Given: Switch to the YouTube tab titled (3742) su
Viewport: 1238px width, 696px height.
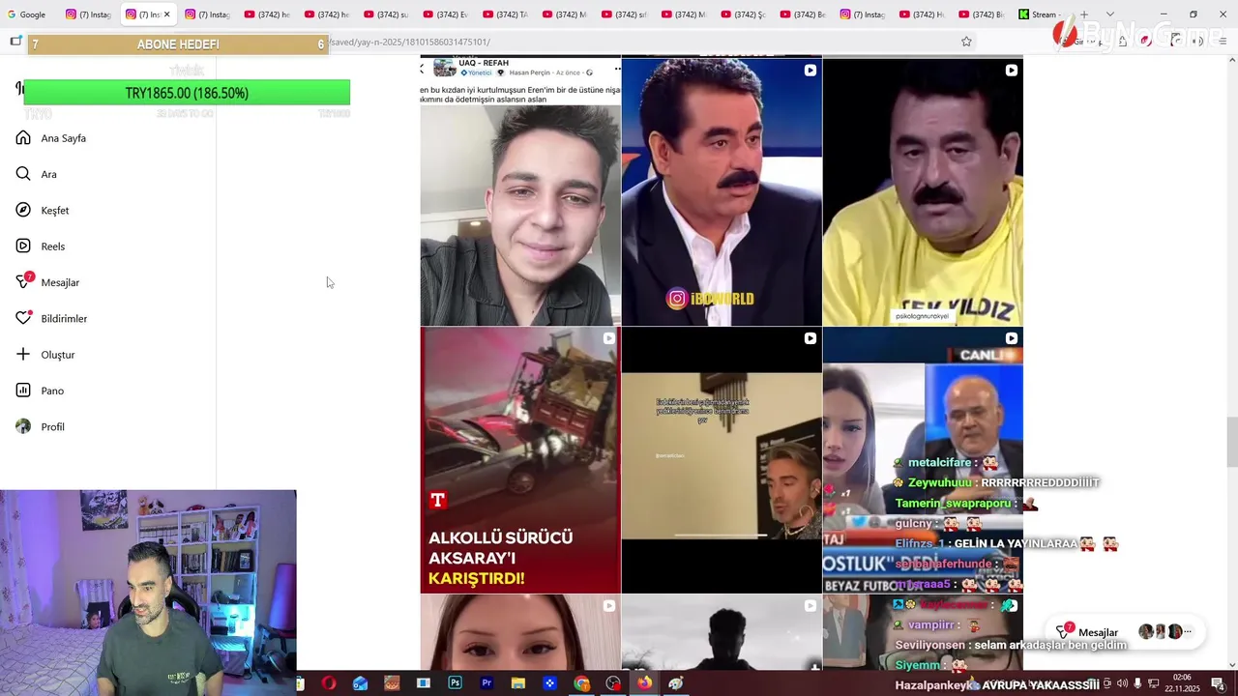Looking at the screenshot, I should (385, 14).
